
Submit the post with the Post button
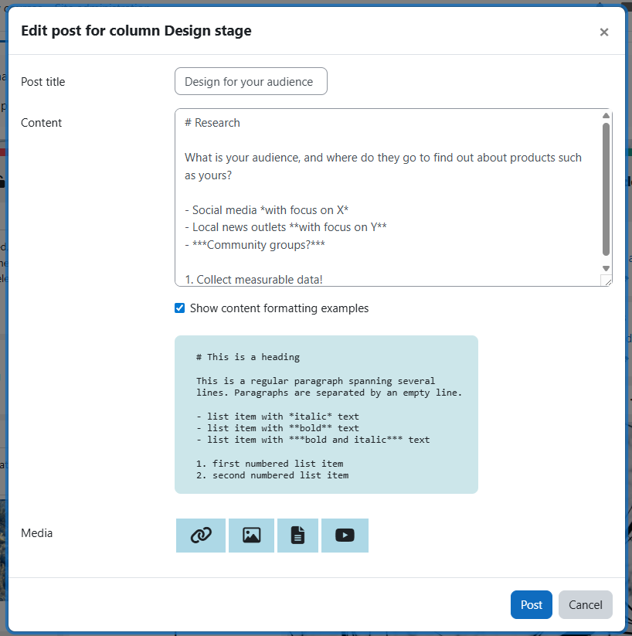coord(531,604)
